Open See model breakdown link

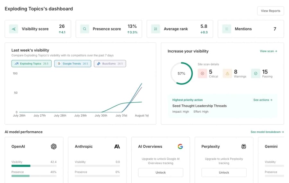(267, 132)
